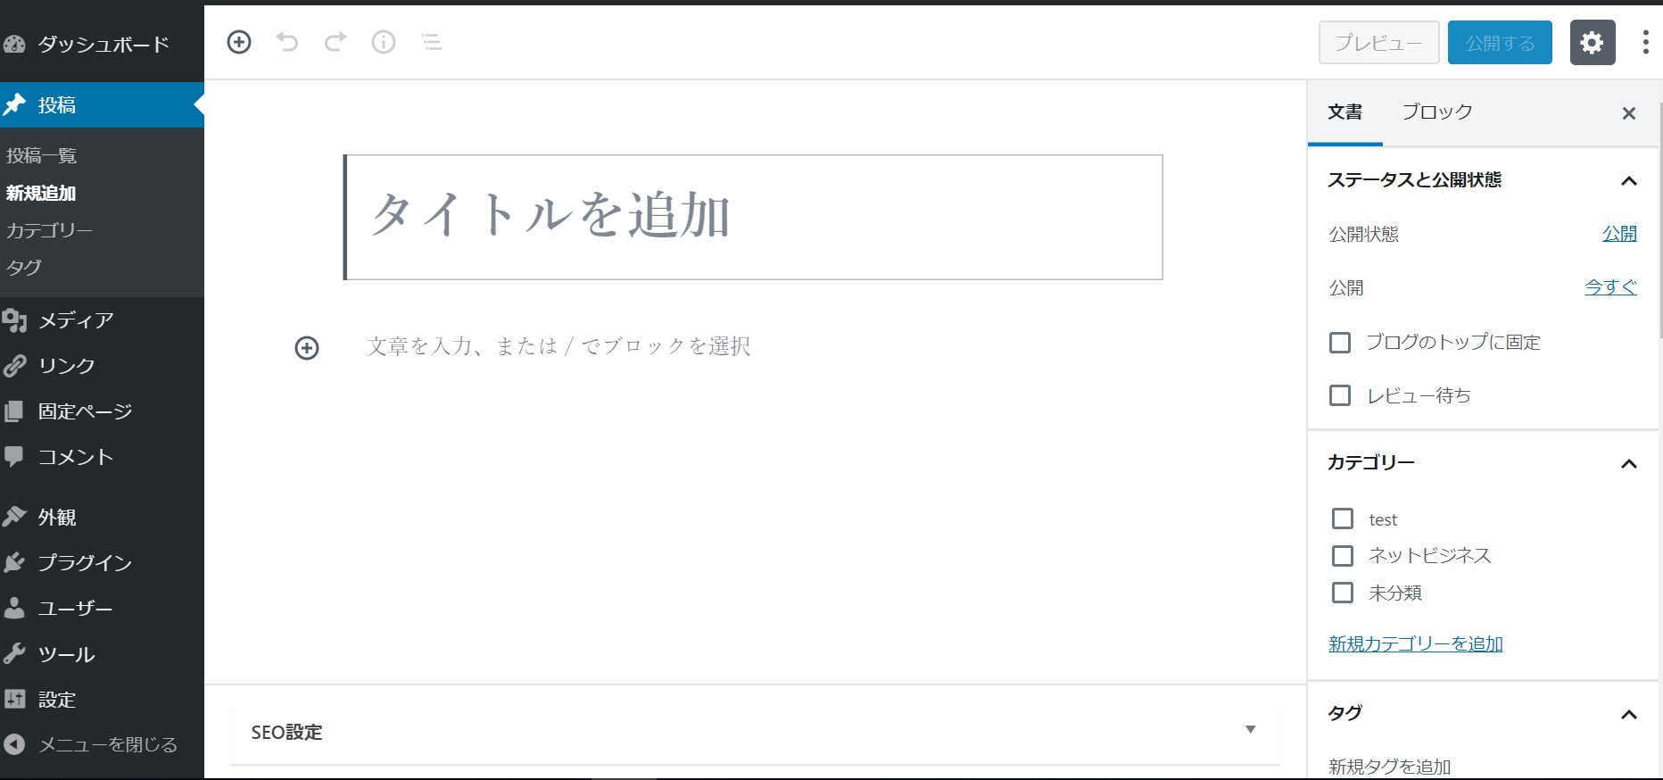Expand the SEO設定 section arrow
The image size is (1663, 780).
(1250, 730)
